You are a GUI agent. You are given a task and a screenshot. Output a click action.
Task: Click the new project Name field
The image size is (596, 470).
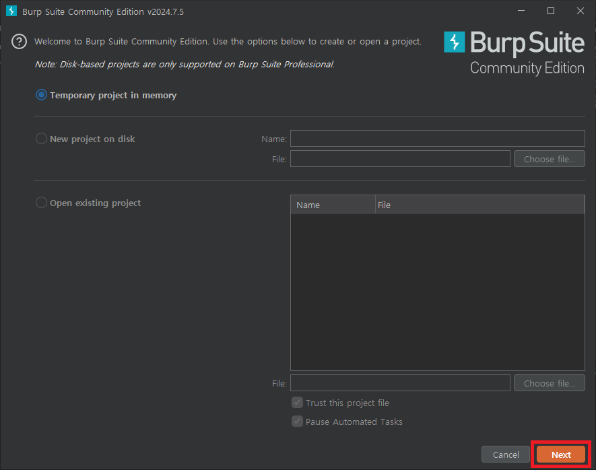438,138
